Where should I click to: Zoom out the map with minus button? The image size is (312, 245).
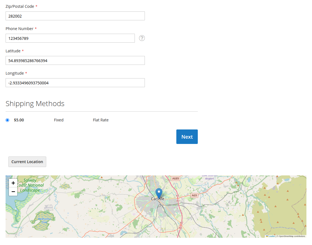click(13, 192)
